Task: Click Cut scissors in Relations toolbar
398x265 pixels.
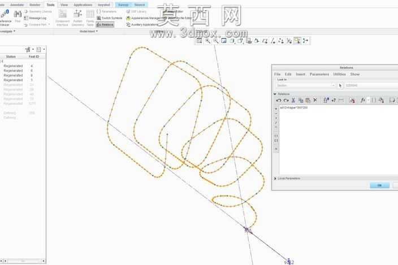Action: pos(293,101)
